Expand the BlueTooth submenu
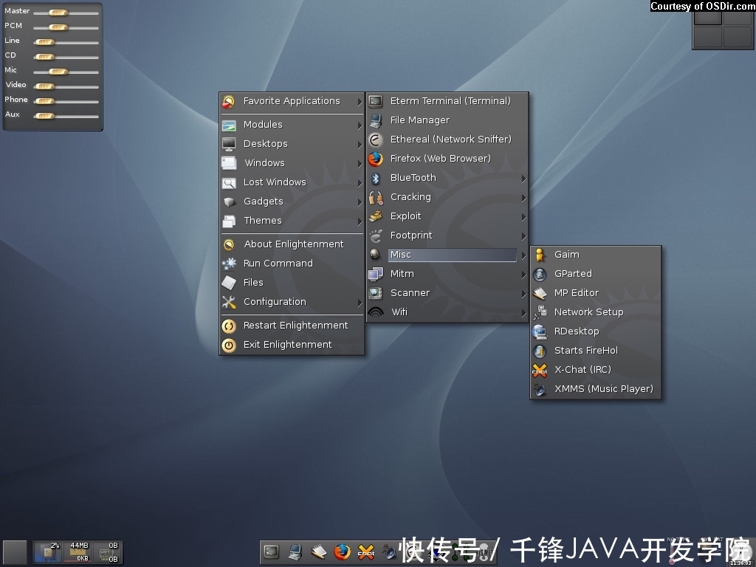This screenshot has width=756, height=567. tap(447, 178)
